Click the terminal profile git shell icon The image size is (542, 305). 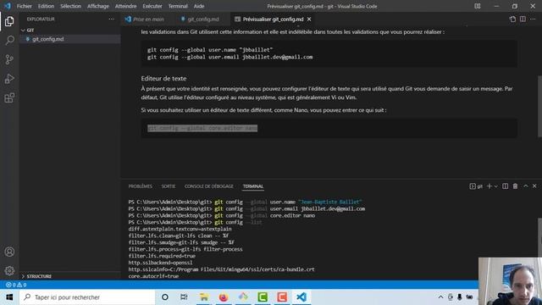click(476, 186)
